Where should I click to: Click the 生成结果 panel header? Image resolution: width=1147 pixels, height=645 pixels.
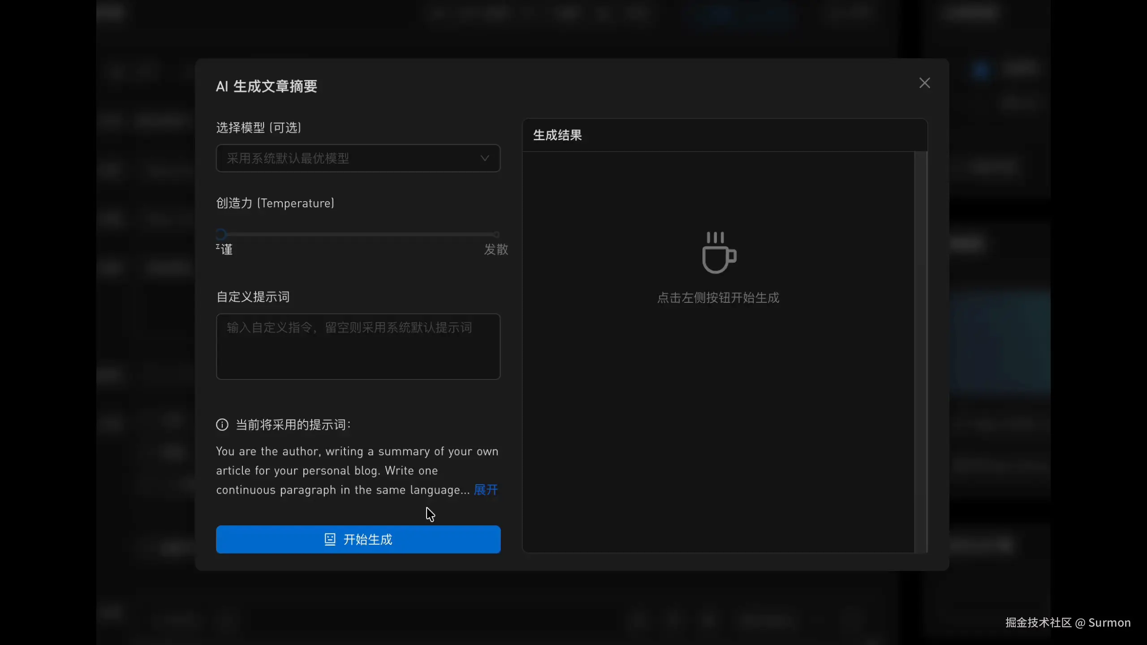[557, 135]
